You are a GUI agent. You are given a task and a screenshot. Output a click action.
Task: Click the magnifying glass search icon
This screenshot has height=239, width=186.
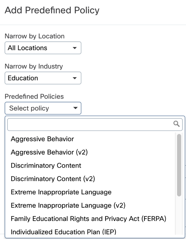pyautogui.click(x=176, y=124)
